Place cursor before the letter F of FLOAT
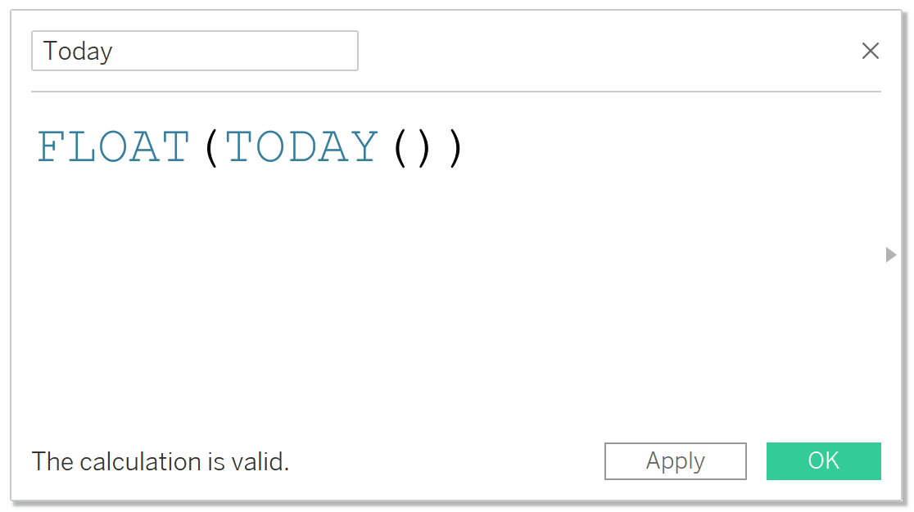The image size is (914, 512). [37, 146]
